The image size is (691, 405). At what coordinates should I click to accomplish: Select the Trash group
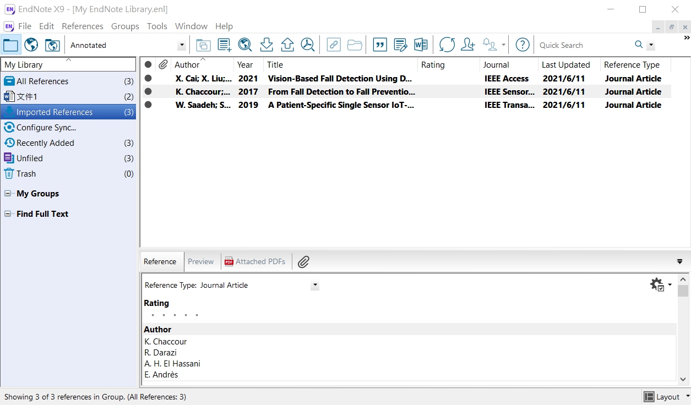(x=68, y=173)
